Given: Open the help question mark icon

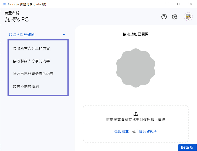Looking at the screenshot, I should pos(164,17).
